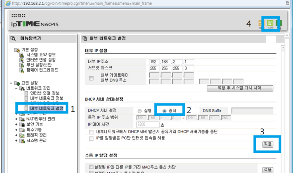Toggle the 내부 게이트웨이 / DNS checkbox
Viewport: 293px width, 173px height.
click(91, 78)
